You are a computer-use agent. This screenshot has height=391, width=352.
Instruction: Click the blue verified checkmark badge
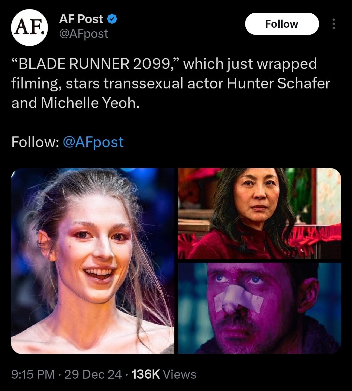(112, 19)
